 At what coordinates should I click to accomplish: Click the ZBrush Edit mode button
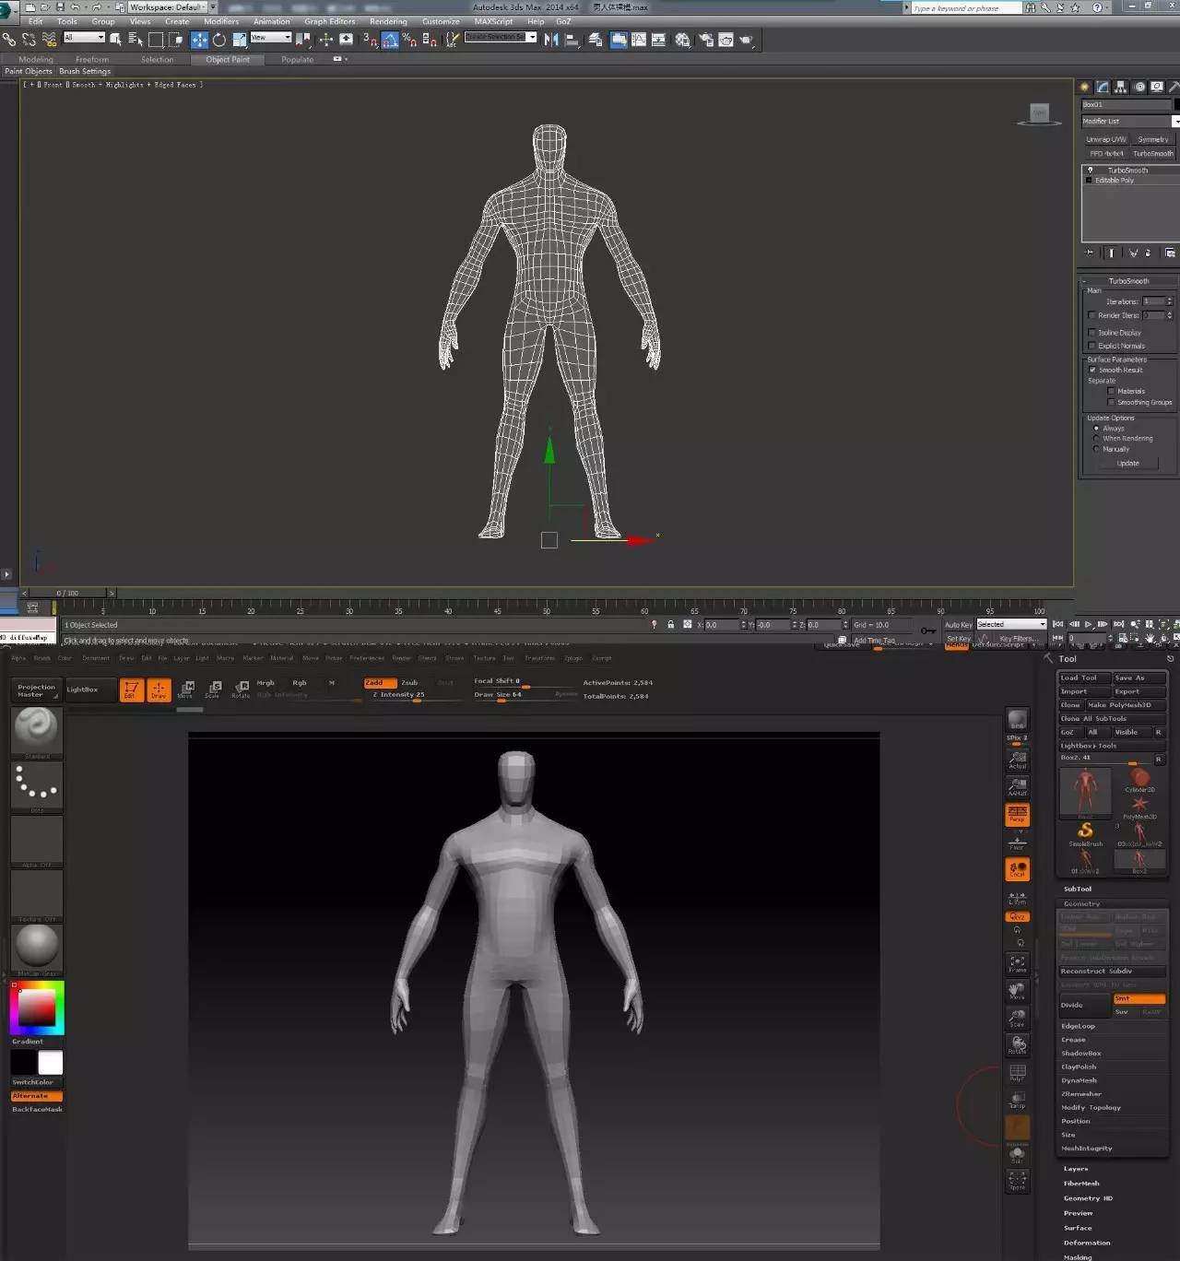click(x=131, y=689)
